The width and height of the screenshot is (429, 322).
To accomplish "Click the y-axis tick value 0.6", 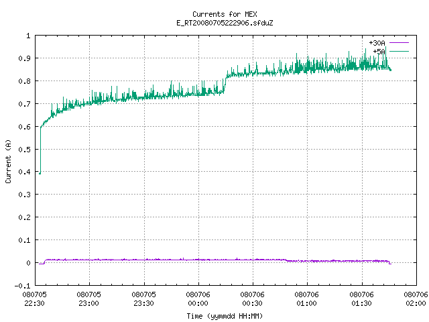I will [x=24, y=127].
